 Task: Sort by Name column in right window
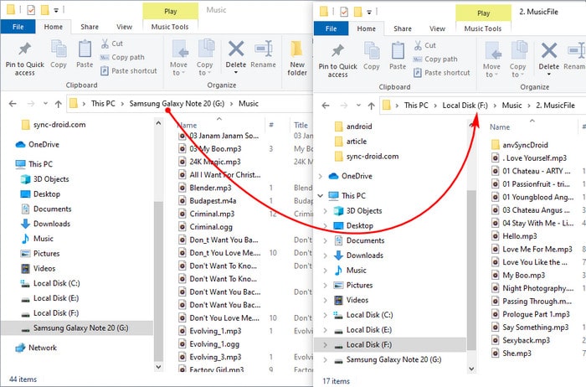point(500,127)
